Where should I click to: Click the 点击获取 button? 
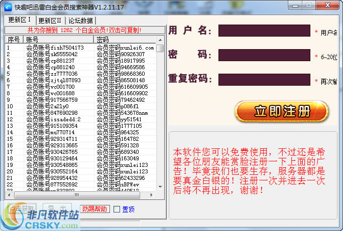22,209
